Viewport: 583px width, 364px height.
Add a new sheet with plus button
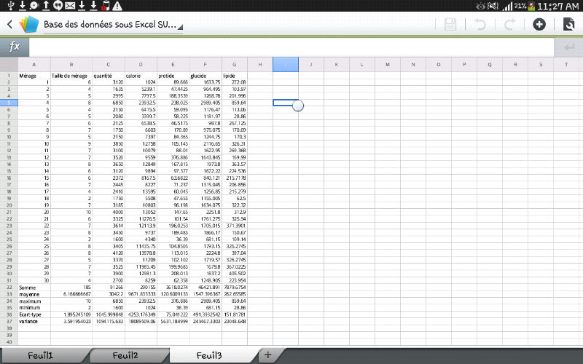point(267,355)
